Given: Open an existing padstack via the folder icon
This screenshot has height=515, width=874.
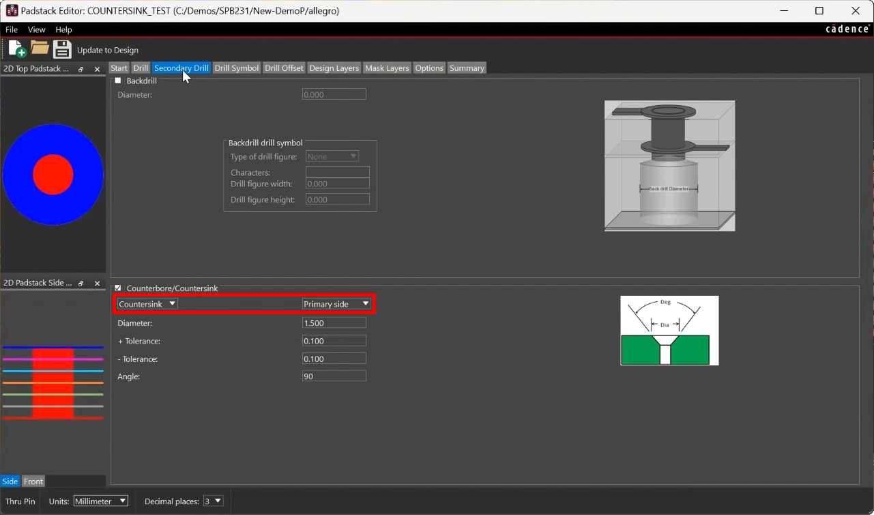Looking at the screenshot, I should 39,48.
